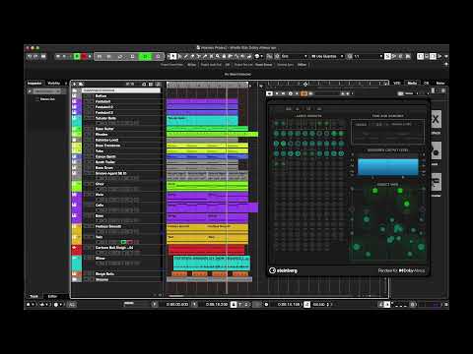Open toolbar setup arrow at far right

pyautogui.click(x=446, y=56)
